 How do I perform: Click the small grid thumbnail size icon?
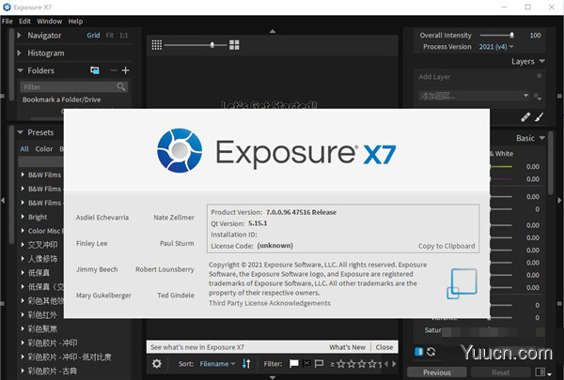[156, 45]
